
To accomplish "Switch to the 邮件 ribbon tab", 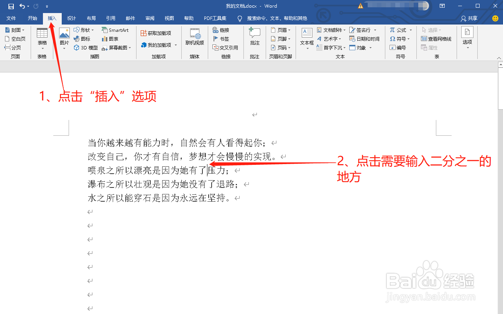I will coord(130,18).
